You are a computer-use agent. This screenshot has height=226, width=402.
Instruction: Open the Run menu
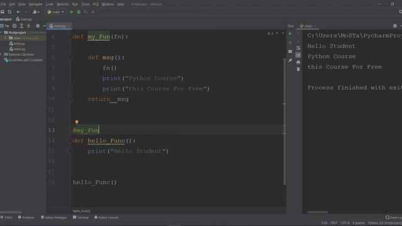tap(75, 4)
